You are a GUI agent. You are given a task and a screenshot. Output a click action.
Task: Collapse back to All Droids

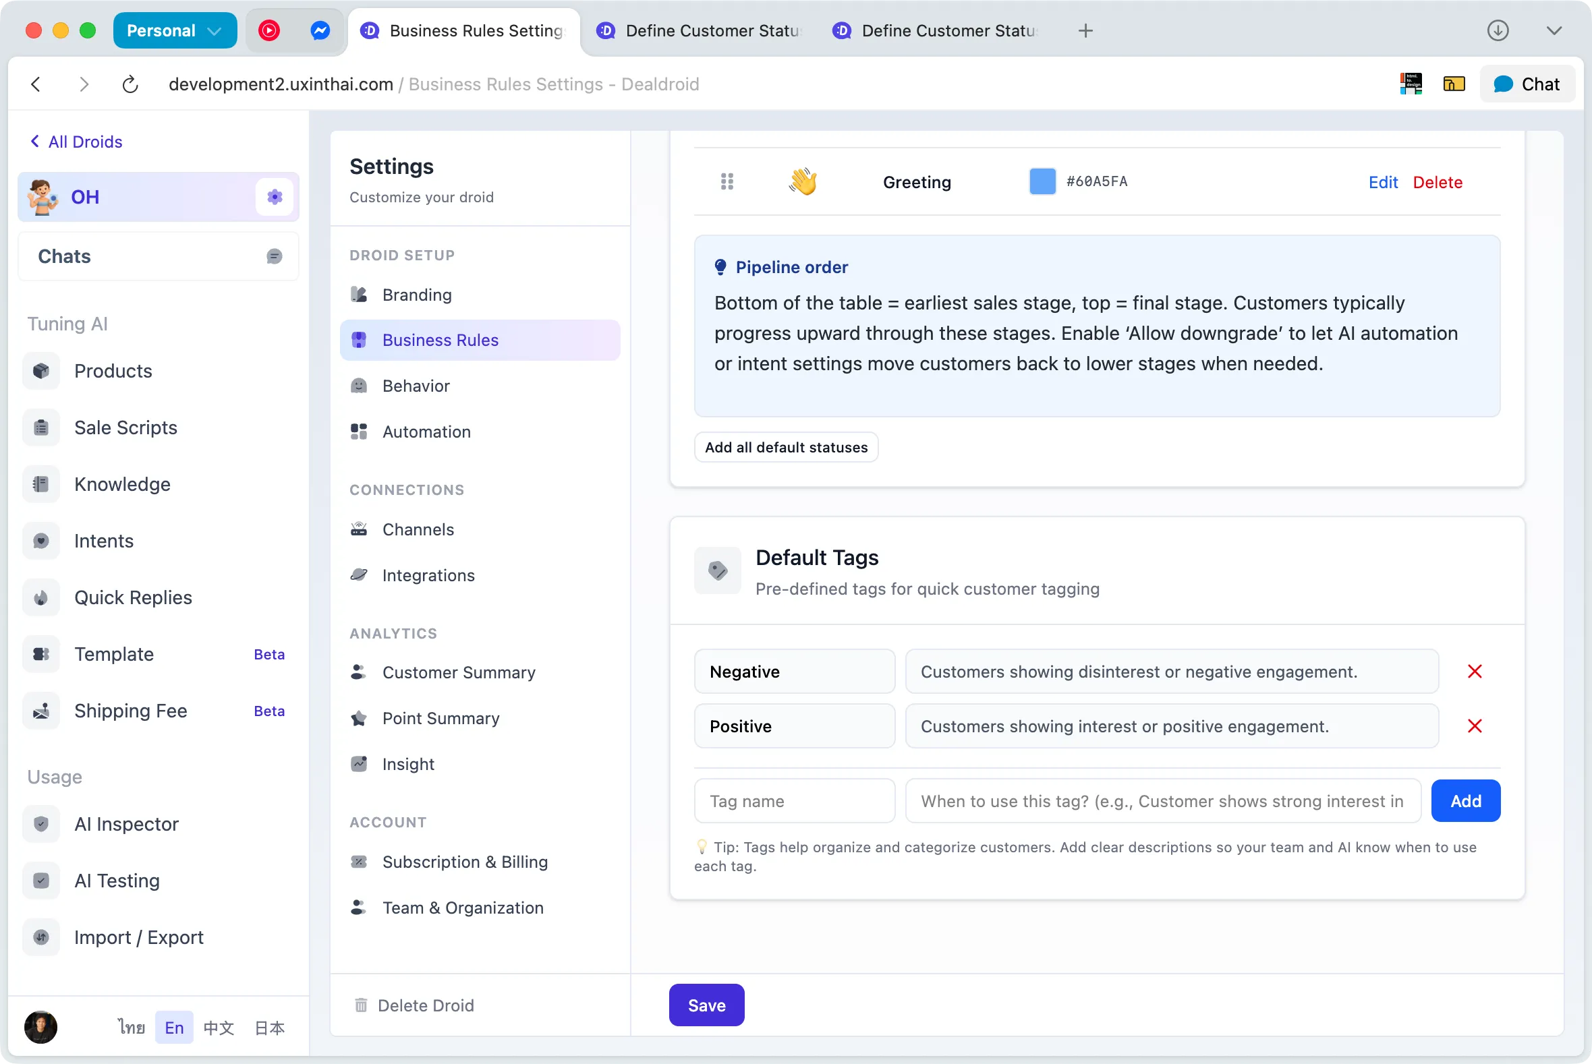pos(76,141)
